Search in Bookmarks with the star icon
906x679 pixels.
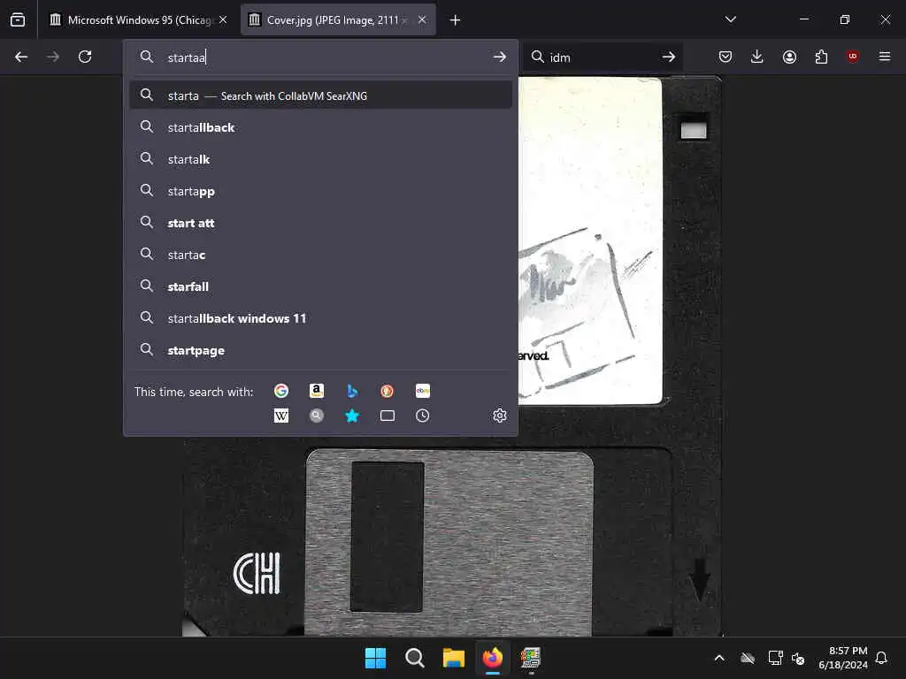pyautogui.click(x=352, y=416)
